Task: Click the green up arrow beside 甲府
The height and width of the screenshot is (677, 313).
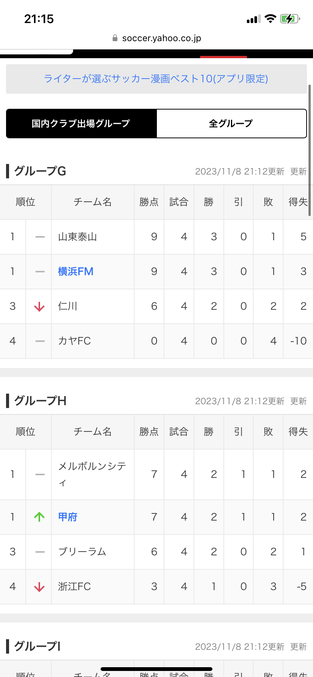Action: click(x=39, y=517)
